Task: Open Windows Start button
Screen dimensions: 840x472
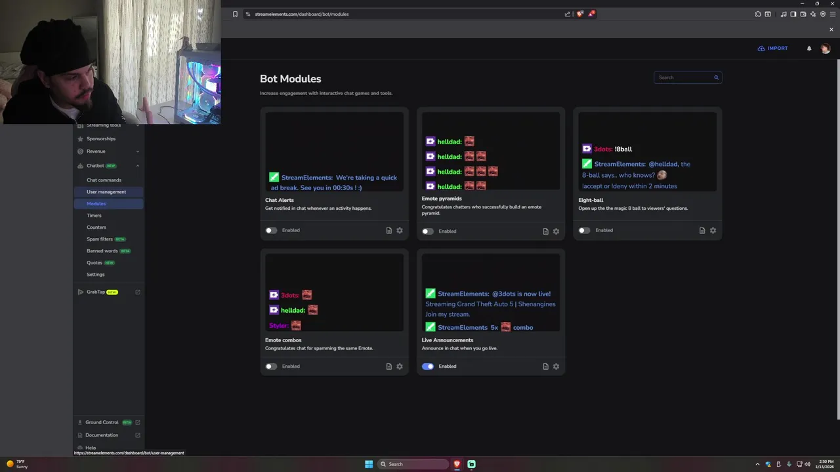Action: tap(369, 464)
